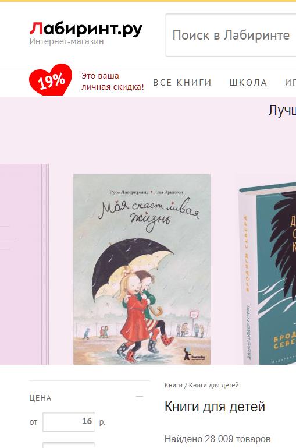The height and width of the screenshot is (448, 296).
Task: Open the 'Бродяги Севера' book cover
Action: pos(267,273)
